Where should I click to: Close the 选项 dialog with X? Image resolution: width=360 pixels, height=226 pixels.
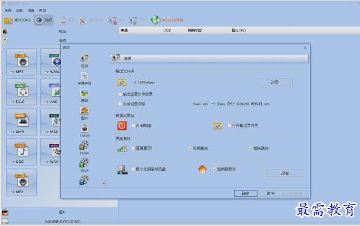point(305,48)
